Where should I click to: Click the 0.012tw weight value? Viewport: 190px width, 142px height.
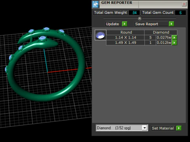(x=164, y=43)
